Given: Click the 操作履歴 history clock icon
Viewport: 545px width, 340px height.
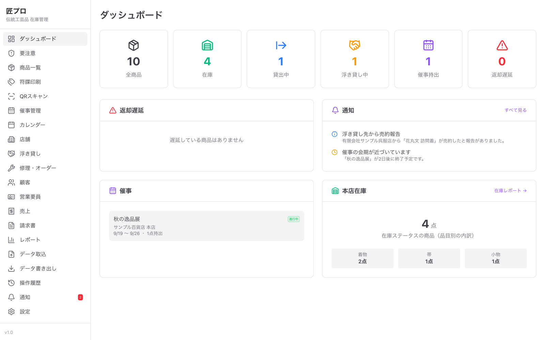Looking at the screenshot, I should [11, 283].
